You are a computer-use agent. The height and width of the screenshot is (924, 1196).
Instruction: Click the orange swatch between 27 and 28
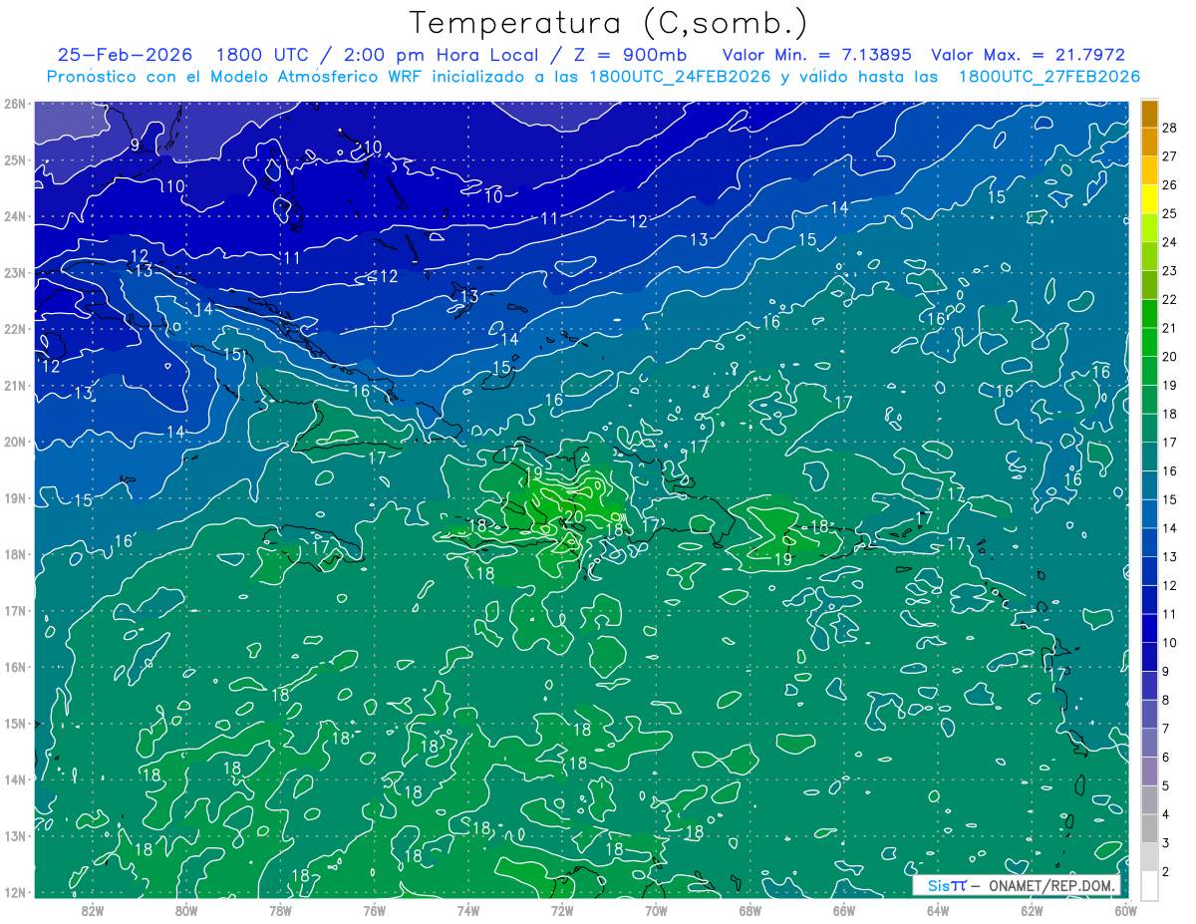coord(1149,142)
